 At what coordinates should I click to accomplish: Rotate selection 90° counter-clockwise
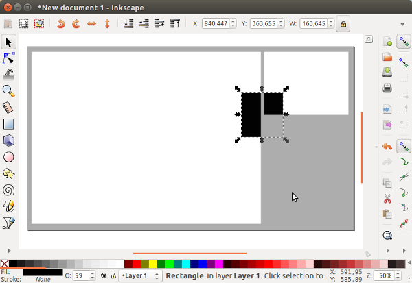point(60,23)
